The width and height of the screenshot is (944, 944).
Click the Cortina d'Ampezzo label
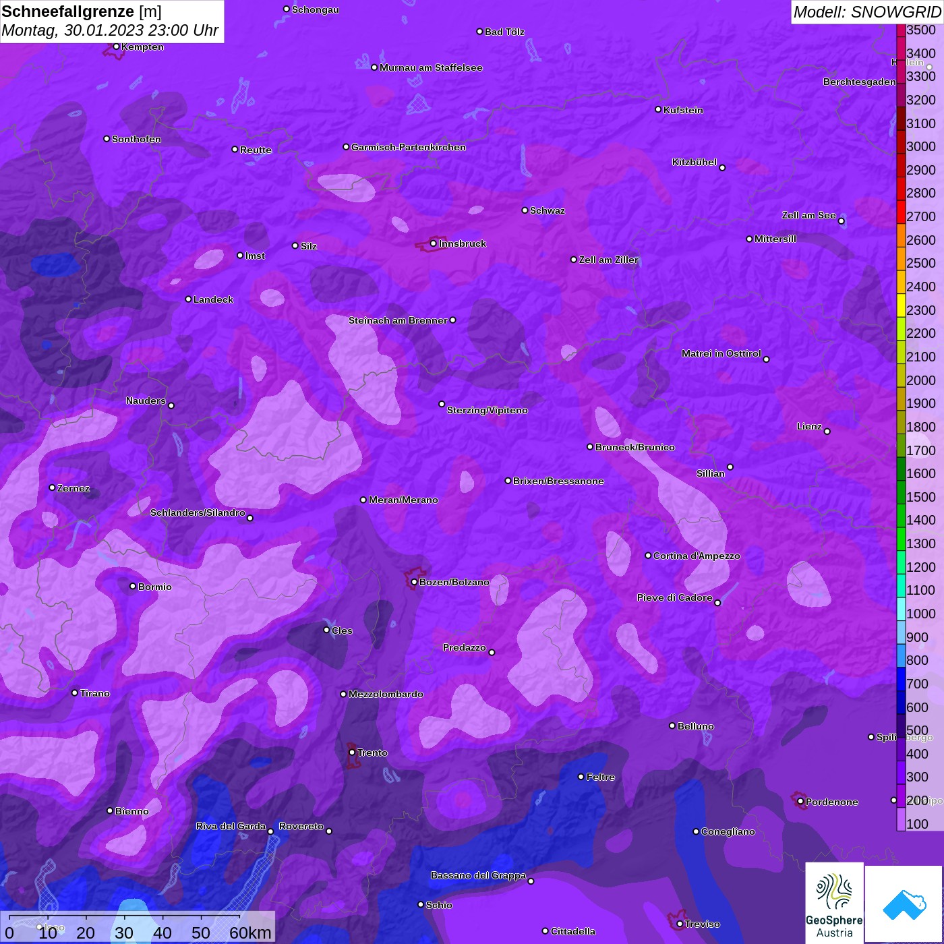pyautogui.click(x=697, y=556)
